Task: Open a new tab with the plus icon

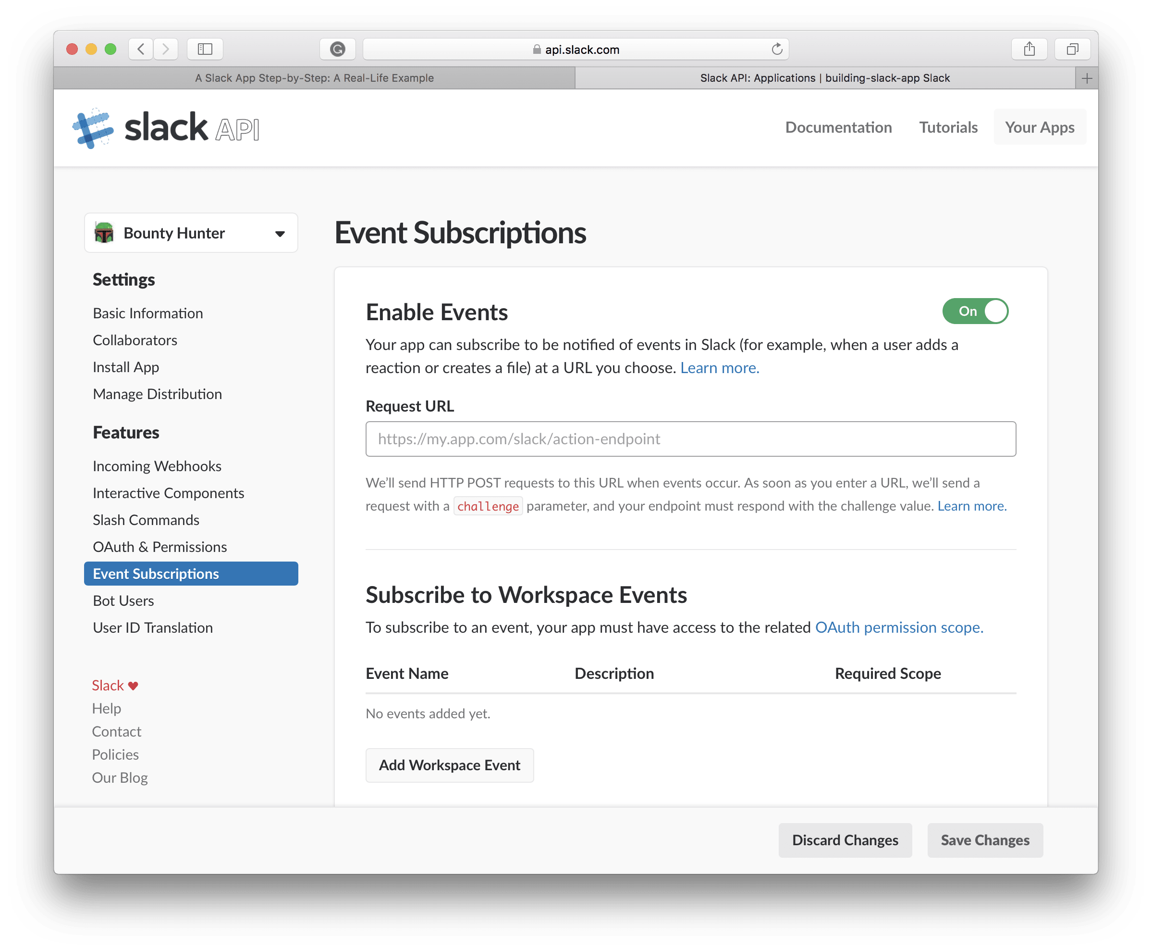Action: [x=1087, y=78]
